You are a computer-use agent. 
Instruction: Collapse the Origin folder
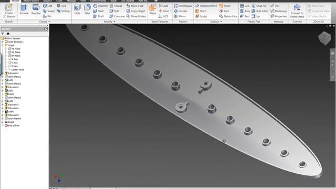[3, 45]
